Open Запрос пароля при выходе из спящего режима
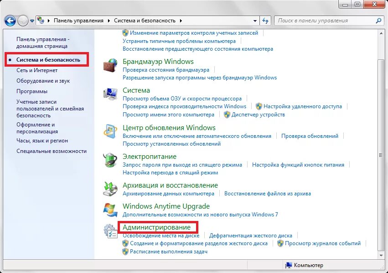 coord(182,165)
